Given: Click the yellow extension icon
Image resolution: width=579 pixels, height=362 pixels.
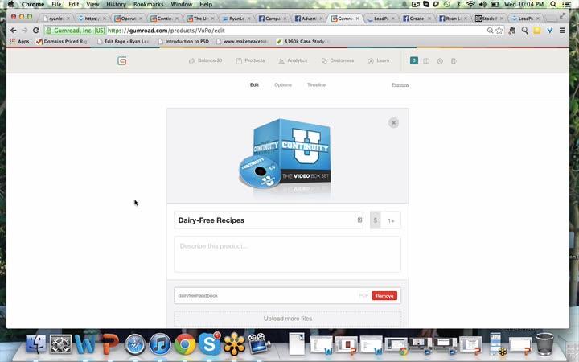Looking at the screenshot, I should click(537, 31).
